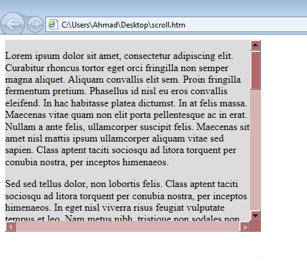The height and width of the screenshot is (269, 307).
Task: Click 'Sed sed tellus dolor' starting second paragraph
Action: pyautogui.click(x=45, y=184)
